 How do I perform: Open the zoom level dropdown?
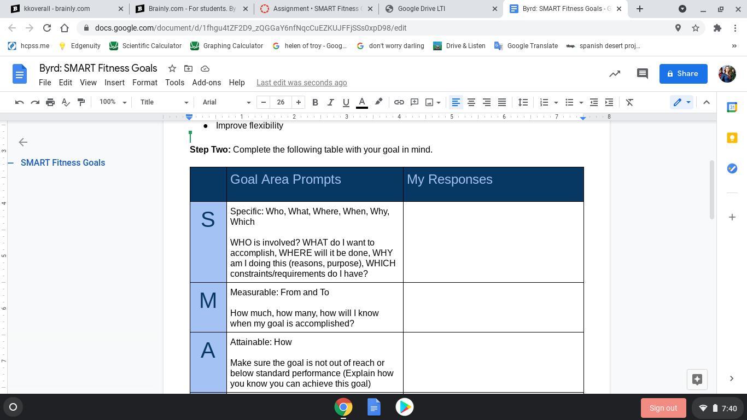[113, 102]
